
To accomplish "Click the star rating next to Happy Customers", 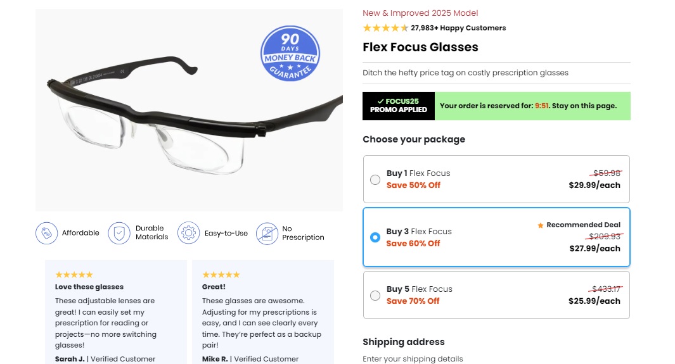I will [x=385, y=28].
